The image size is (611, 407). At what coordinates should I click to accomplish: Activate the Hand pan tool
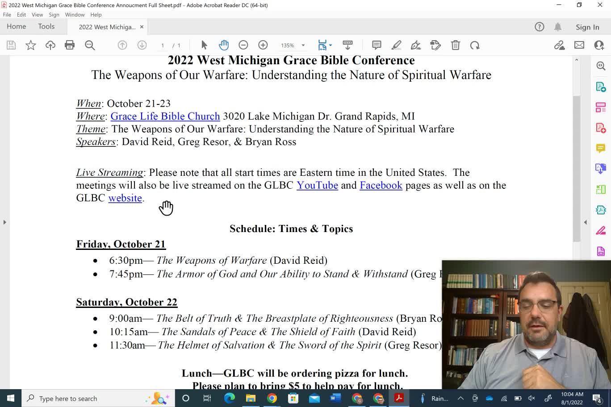(x=224, y=45)
